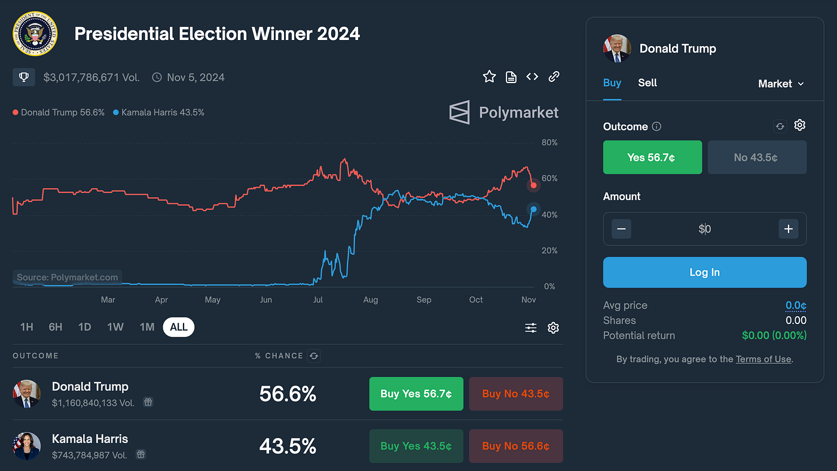The height and width of the screenshot is (471, 837).
Task: Switch to the Sell tab
Action: tap(647, 83)
